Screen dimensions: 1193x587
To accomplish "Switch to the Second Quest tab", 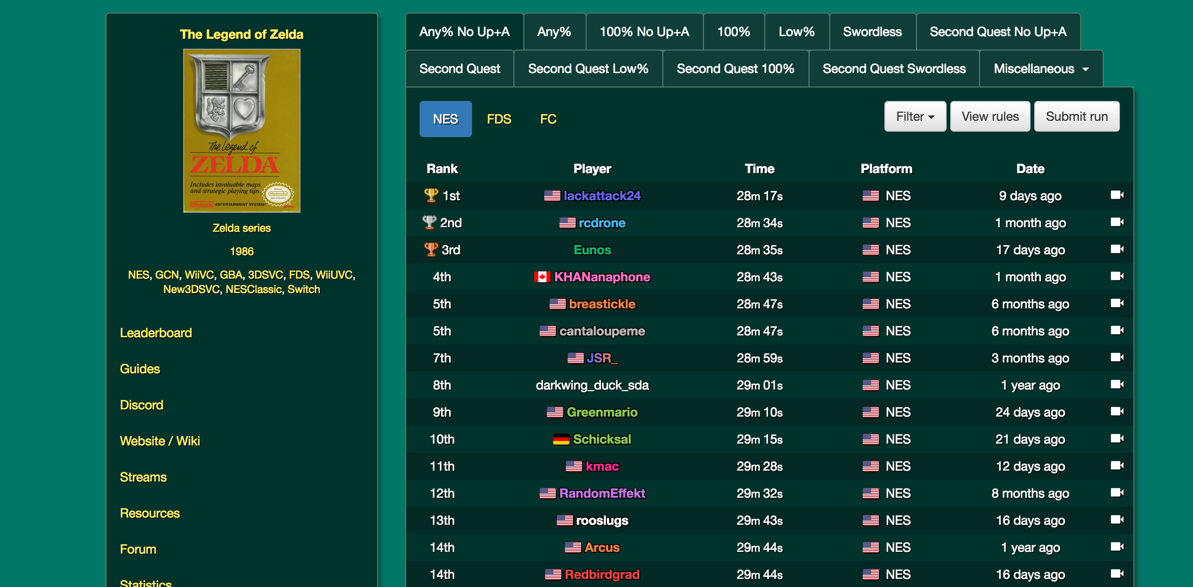I will 459,69.
